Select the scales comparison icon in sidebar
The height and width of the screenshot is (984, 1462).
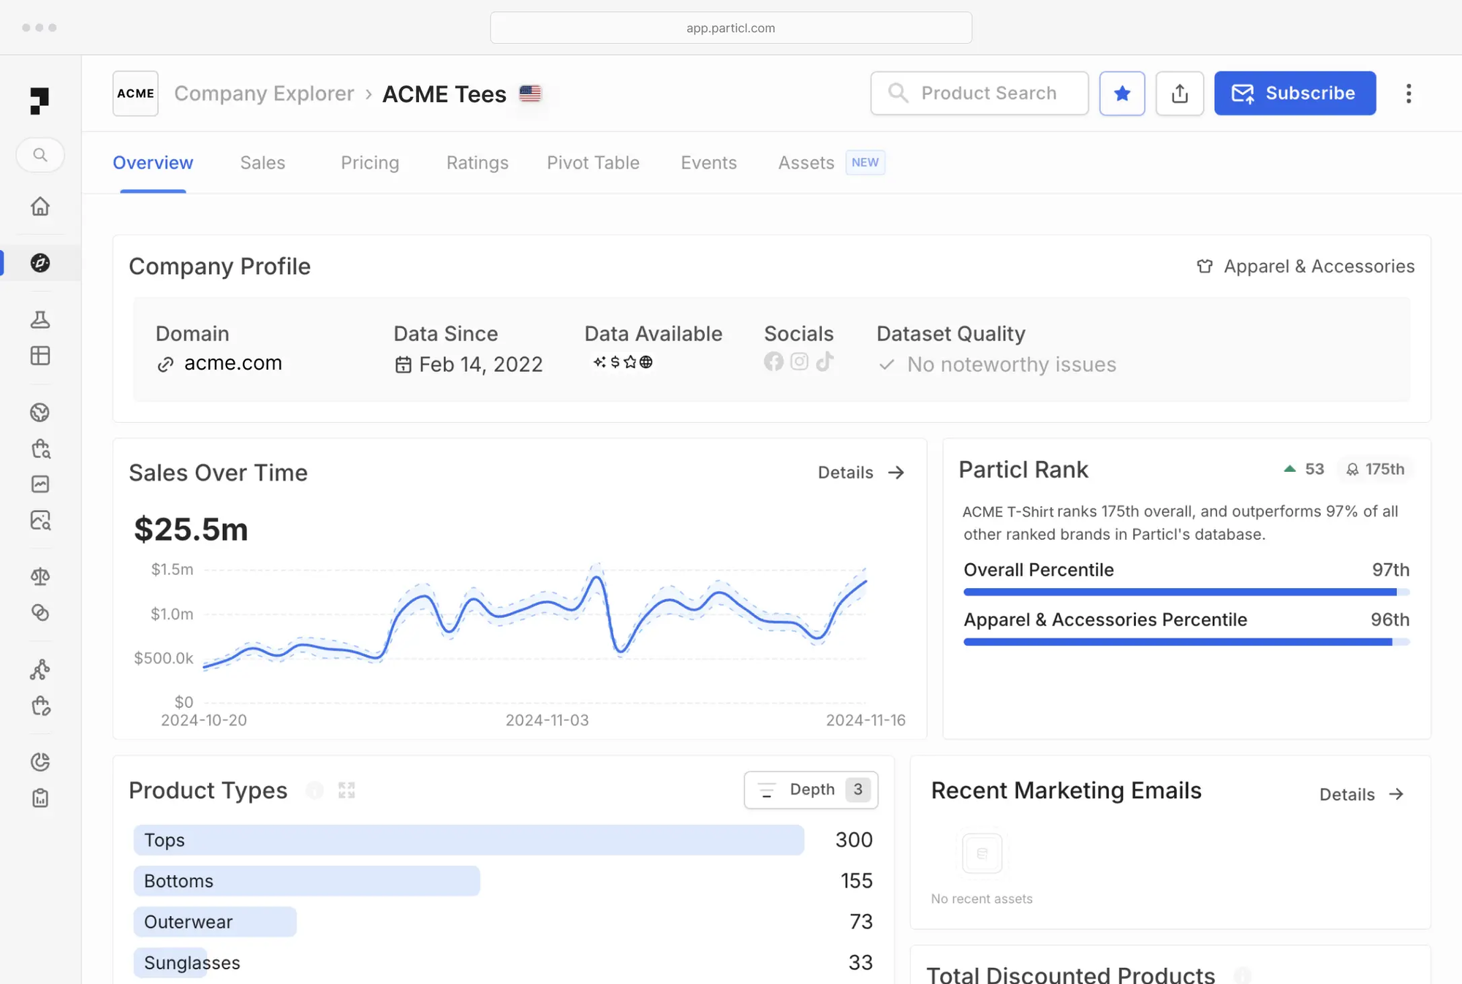click(x=40, y=576)
